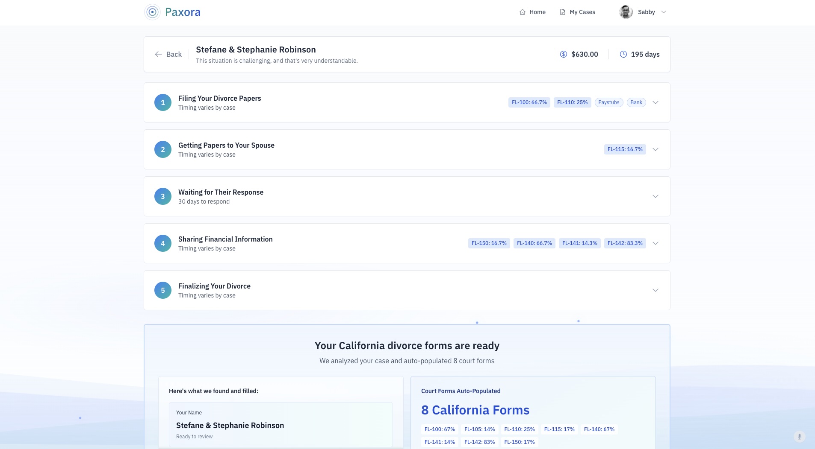Click the Paxora logo icon
This screenshot has width=815, height=449.
pyautogui.click(x=152, y=12)
